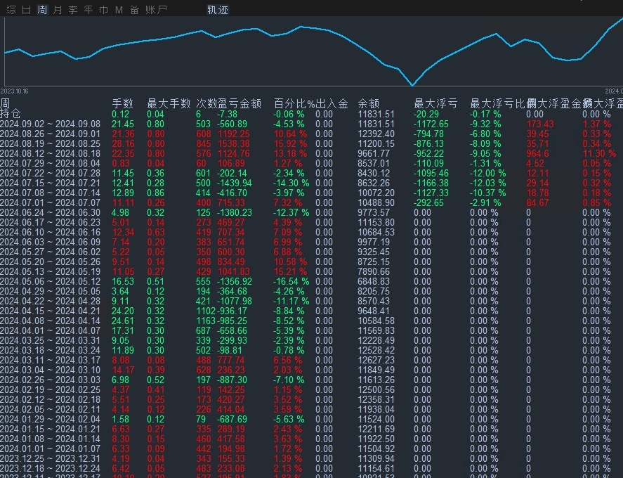This screenshot has height=478, width=623.
Task: Select the week row 2024.07.22 ~ 2024.07.28
Action: coord(312,174)
